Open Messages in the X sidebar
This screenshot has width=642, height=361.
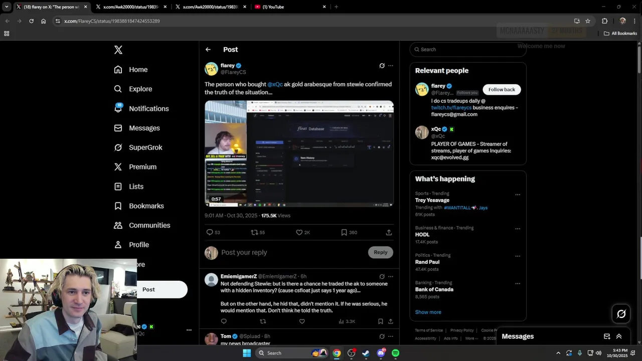click(x=137, y=128)
